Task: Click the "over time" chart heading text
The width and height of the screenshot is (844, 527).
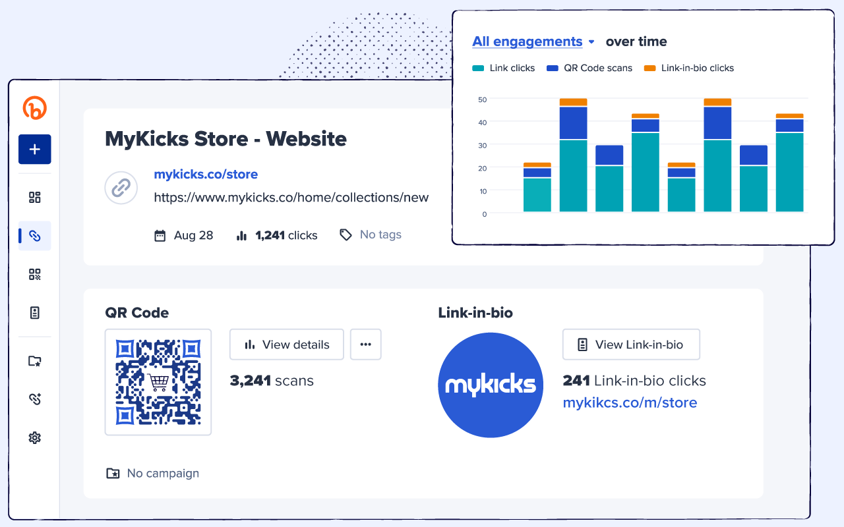Action: [x=636, y=42]
